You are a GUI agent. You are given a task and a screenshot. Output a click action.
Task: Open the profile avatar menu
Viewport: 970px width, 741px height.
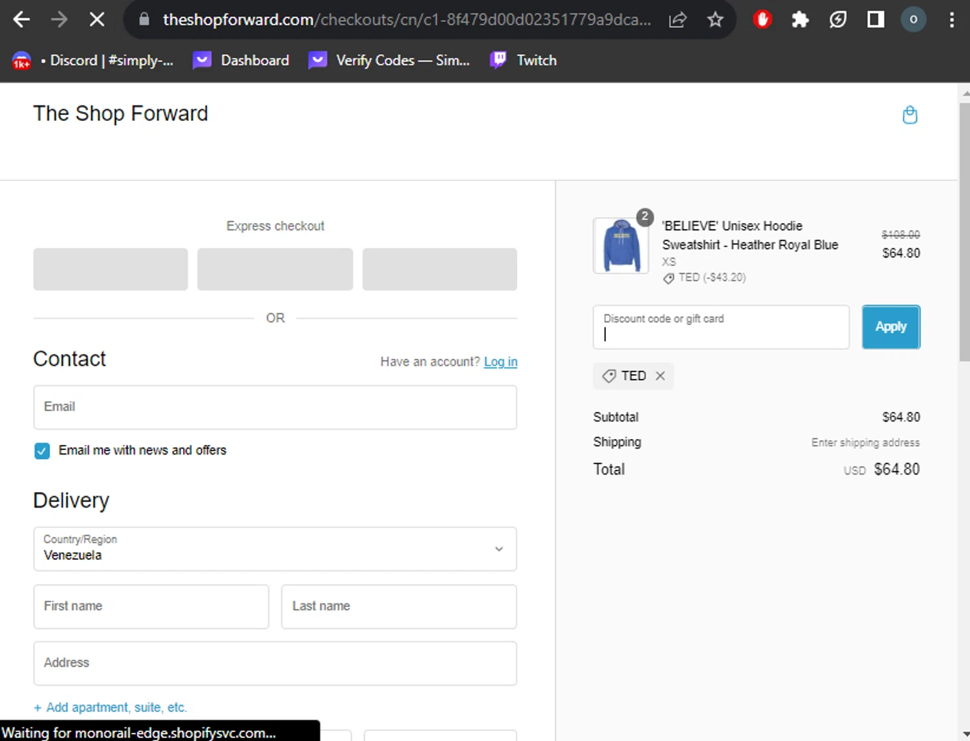[913, 19]
